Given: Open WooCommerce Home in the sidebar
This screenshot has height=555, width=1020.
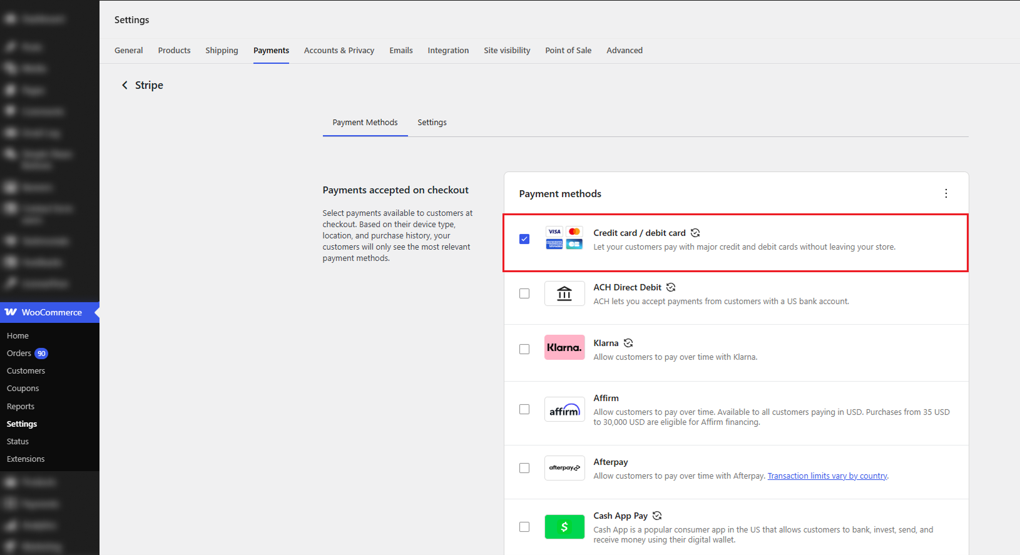Looking at the screenshot, I should click(18, 336).
